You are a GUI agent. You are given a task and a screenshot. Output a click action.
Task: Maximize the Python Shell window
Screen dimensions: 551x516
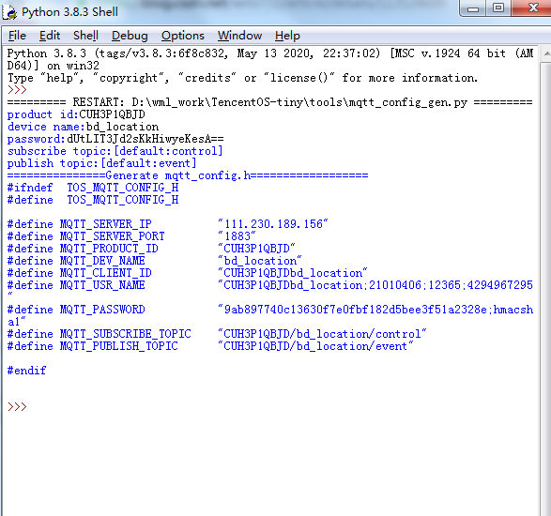[498, 8]
